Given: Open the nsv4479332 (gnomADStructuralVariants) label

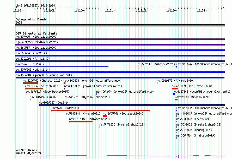Looking at the screenshot, I should point(93,86).
